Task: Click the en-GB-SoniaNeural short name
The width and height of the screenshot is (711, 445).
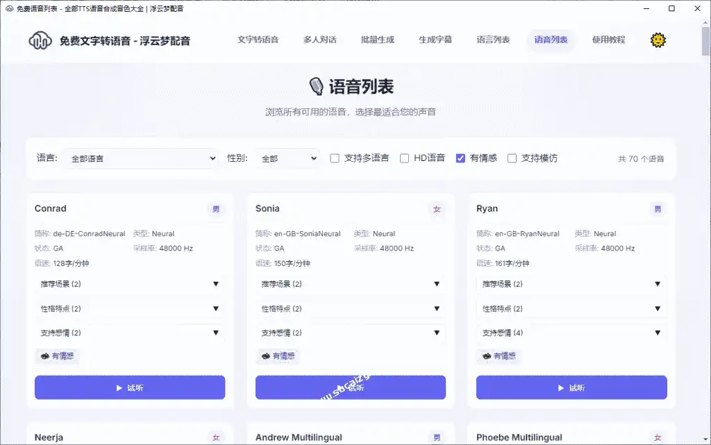Action: coord(308,234)
